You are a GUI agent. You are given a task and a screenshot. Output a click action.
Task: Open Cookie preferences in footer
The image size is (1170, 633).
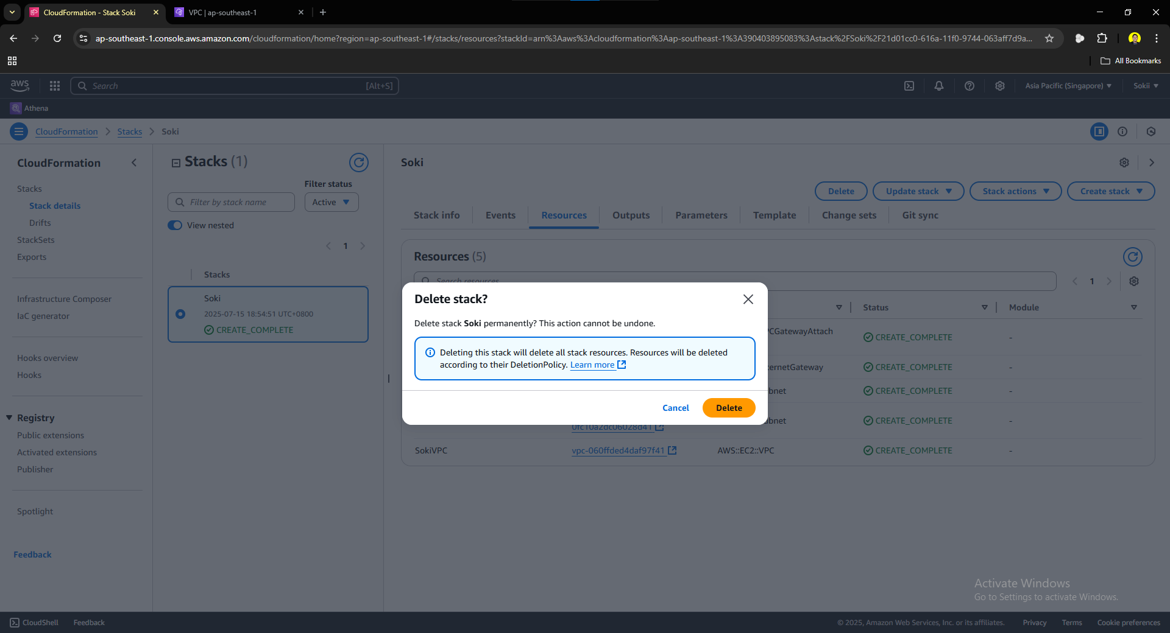[x=1129, y=623]
